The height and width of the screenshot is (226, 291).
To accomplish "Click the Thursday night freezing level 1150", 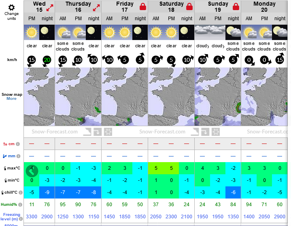I will click(93, 217).
